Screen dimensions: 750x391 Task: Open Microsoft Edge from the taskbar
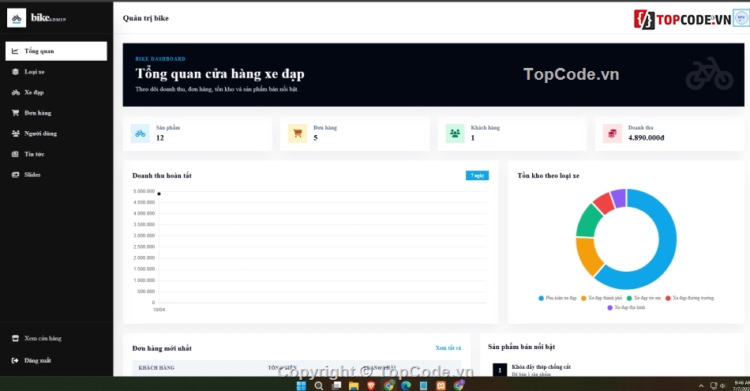click(406, 385)
